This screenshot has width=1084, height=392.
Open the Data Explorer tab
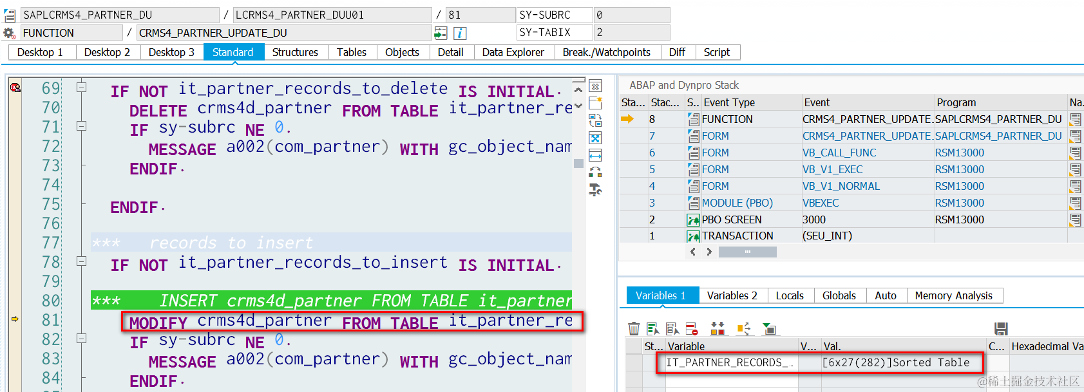point(513,52)
